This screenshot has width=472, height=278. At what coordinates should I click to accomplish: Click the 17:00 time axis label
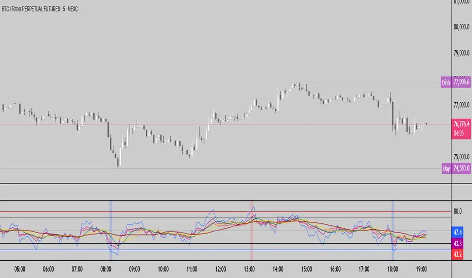pos(364,269)
